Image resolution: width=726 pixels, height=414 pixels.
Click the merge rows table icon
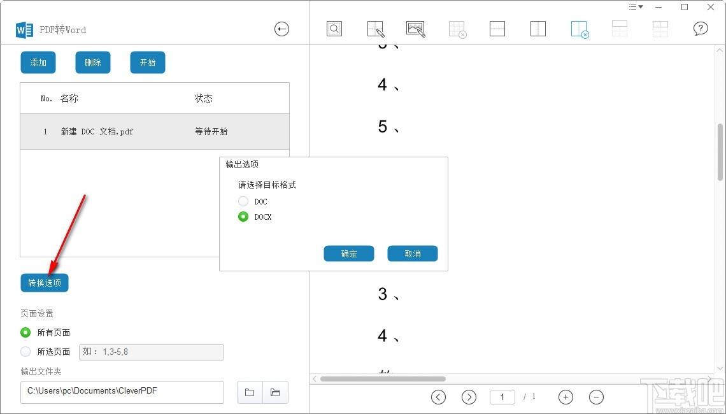(x=620, y=29)
